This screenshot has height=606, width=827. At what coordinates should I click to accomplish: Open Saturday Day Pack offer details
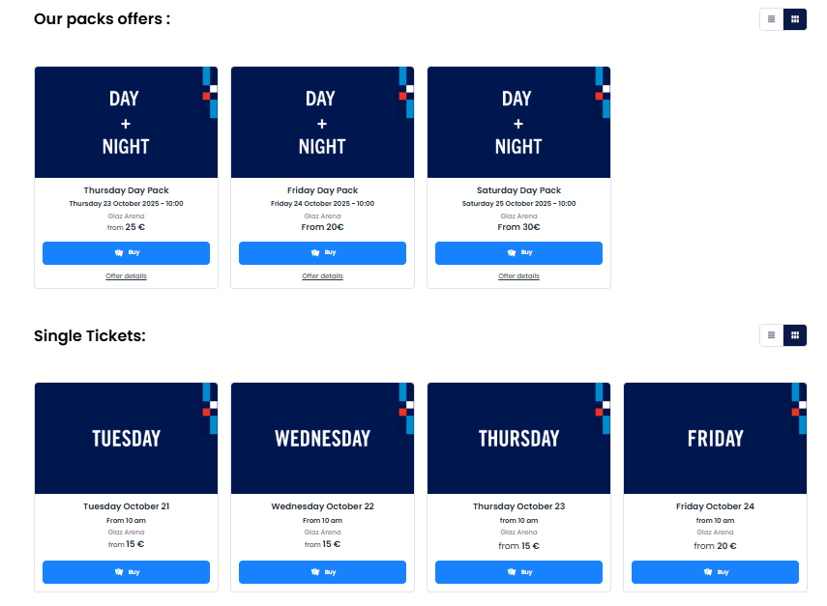point(518,276)
